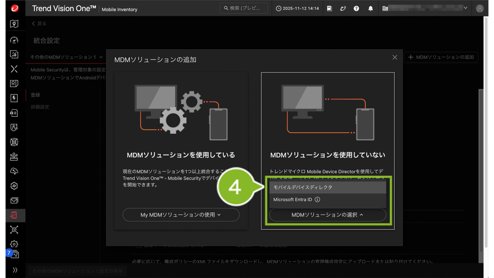Click the info icon beside Microsoft Entra ID
The width and height of the screenshot is (494, 278).
point(317,199)
